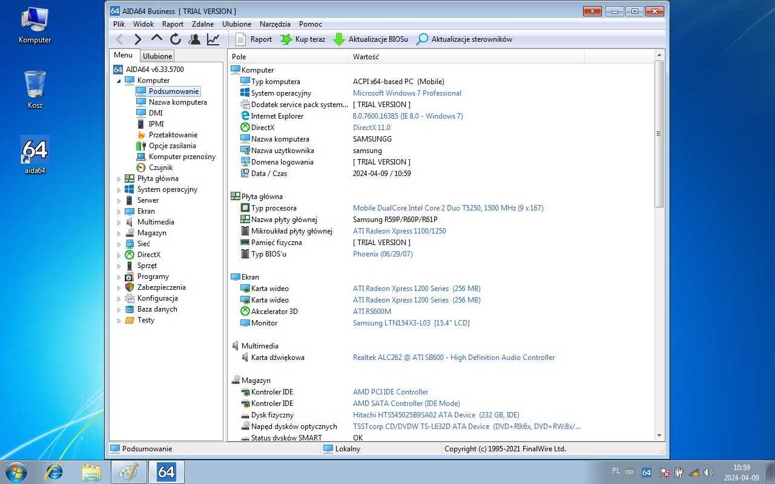Select the Programy tree item
This screenshot has height=484, width=775.
click(x=153, y=276)
